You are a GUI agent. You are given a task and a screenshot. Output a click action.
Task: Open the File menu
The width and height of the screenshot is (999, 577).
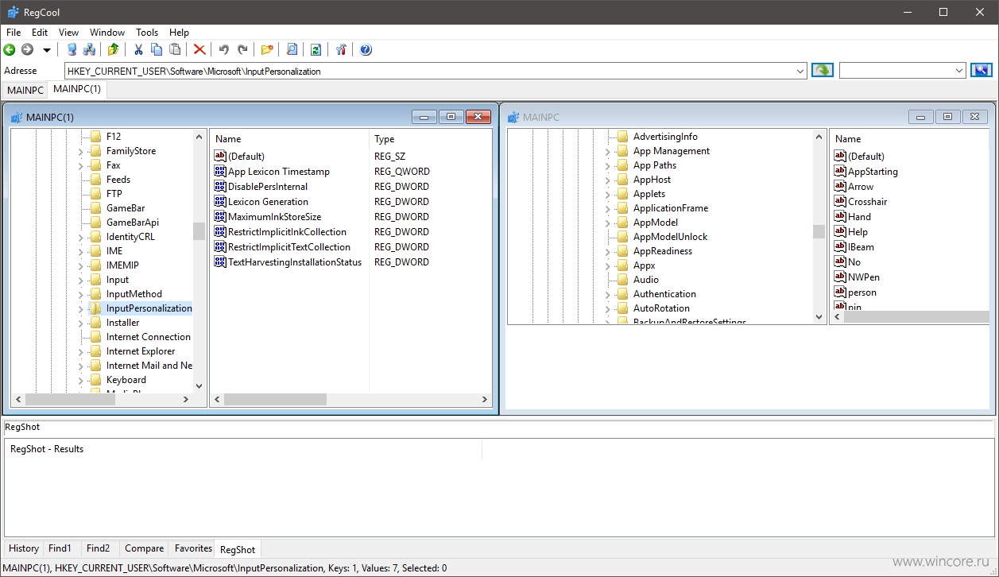[x=14, y=33]
